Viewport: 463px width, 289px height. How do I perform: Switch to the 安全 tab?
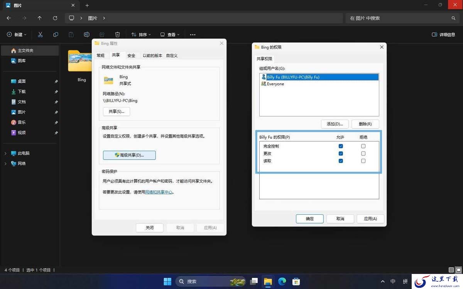point(131,55)
